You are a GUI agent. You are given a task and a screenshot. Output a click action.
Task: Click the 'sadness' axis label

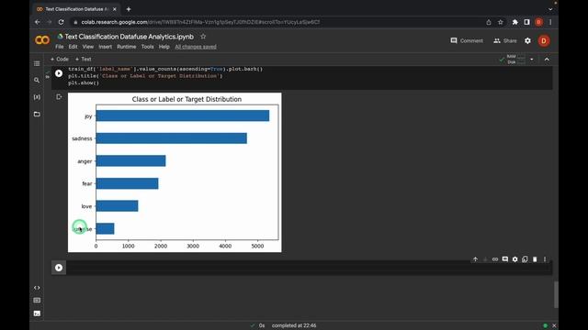(82, 138)
